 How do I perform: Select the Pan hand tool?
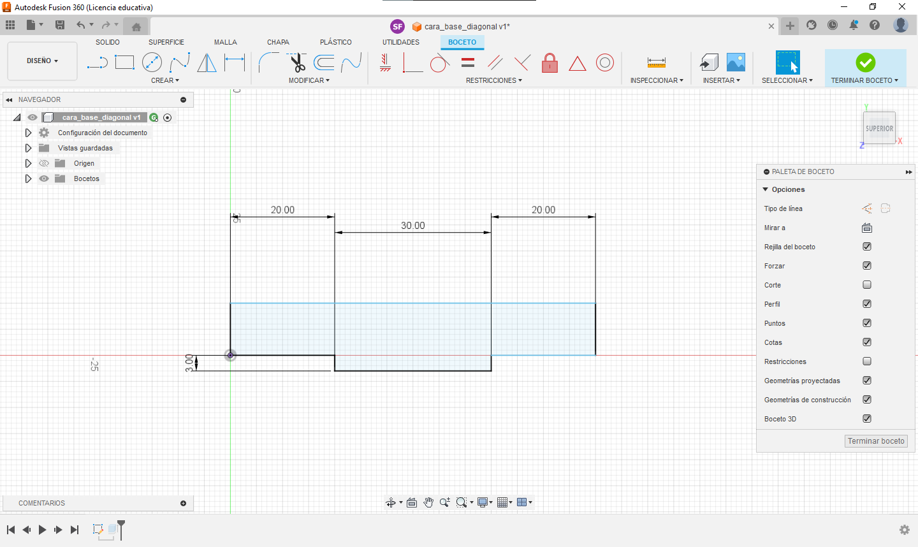428,502
